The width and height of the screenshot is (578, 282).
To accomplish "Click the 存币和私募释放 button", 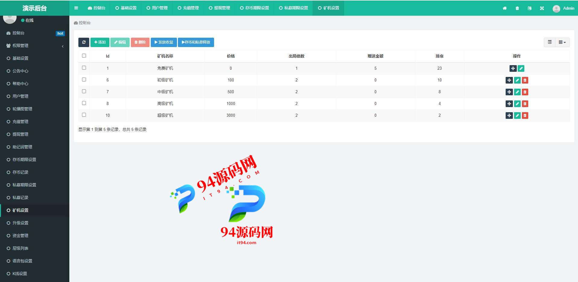I will point(196,42).
